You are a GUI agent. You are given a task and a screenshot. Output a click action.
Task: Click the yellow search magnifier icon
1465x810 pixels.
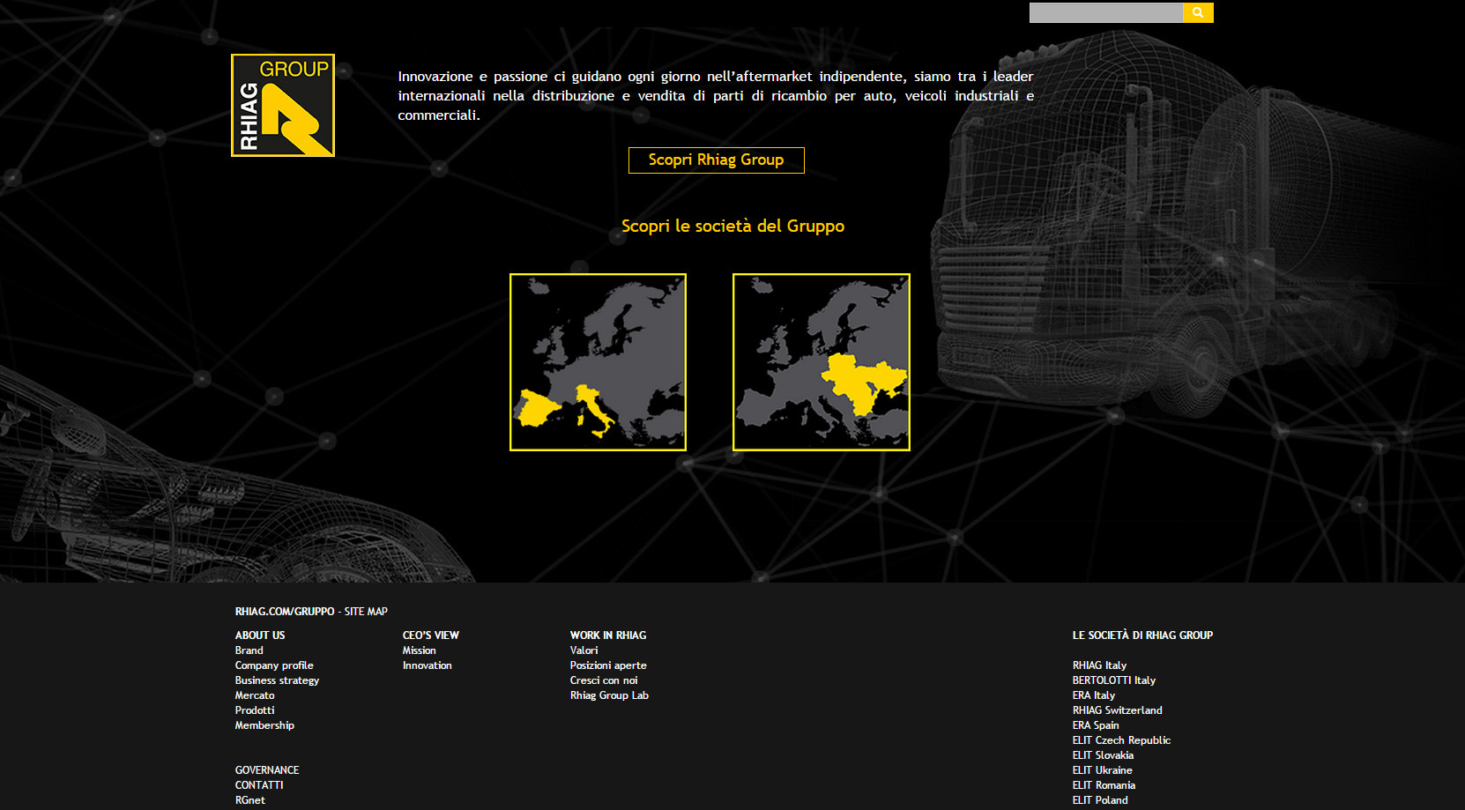[x=1198, y=12]
